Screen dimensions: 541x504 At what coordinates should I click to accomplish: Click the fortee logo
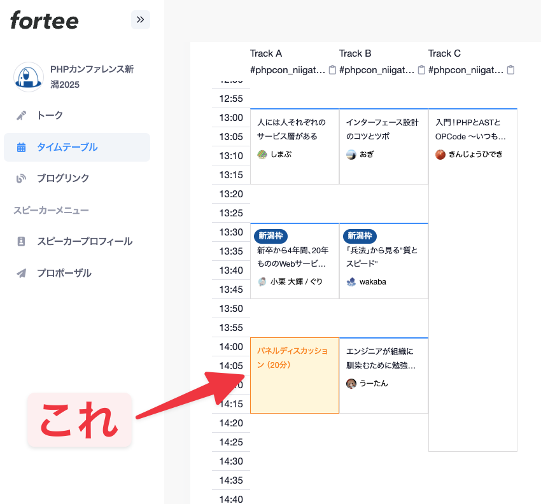pyautogui.click(x=45, y=21)
